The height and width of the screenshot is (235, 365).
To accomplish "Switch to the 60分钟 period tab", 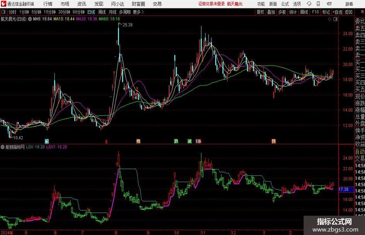I will (78, 12).
